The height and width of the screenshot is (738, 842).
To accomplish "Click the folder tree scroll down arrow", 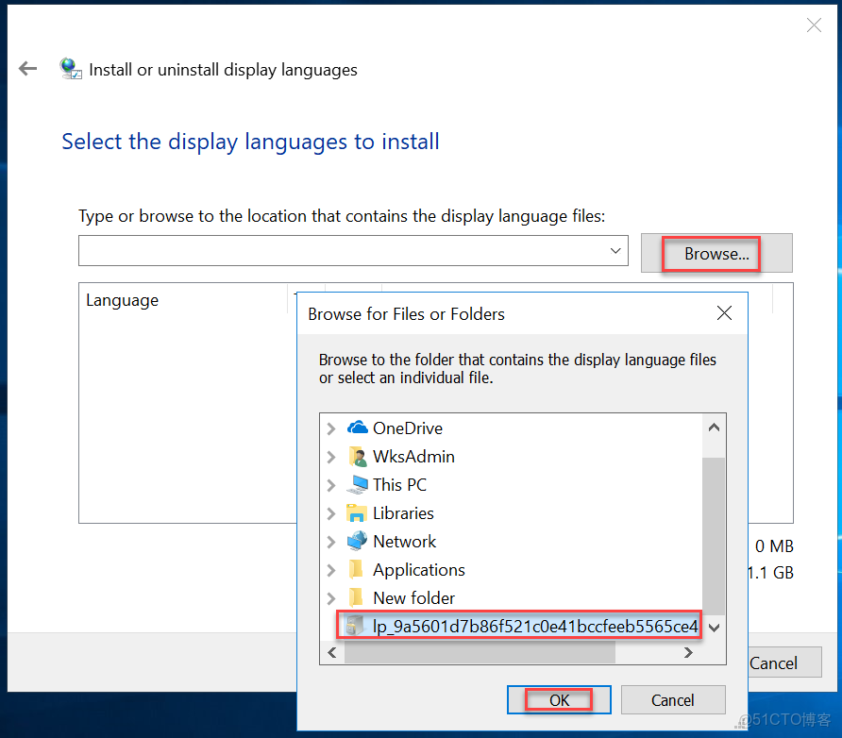I will (x=714, y=627).
